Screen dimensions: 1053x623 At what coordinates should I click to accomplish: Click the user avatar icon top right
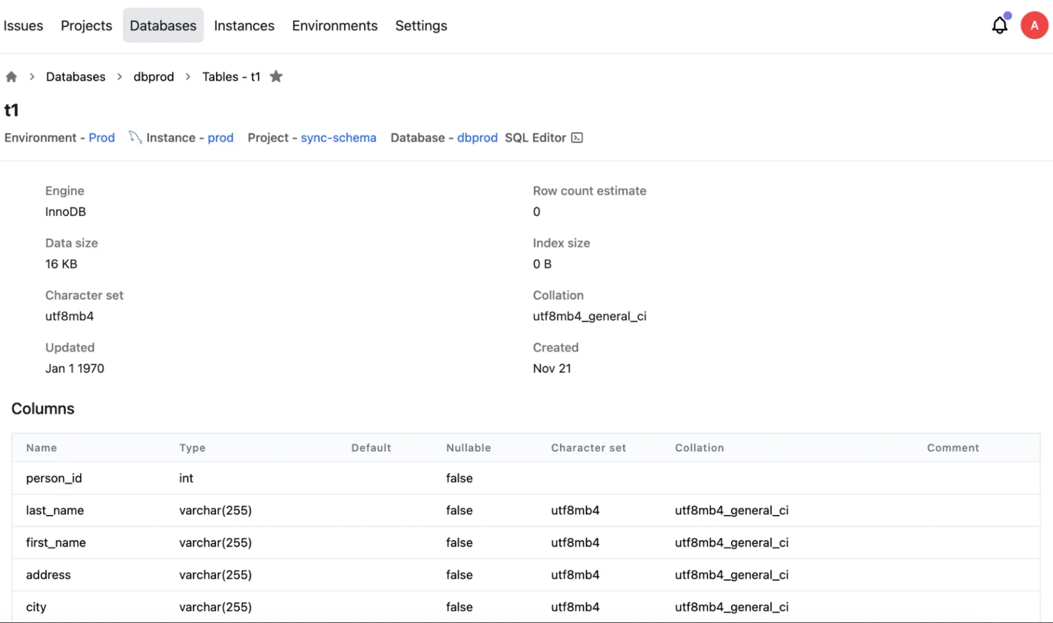click(x=1034, y=25)
